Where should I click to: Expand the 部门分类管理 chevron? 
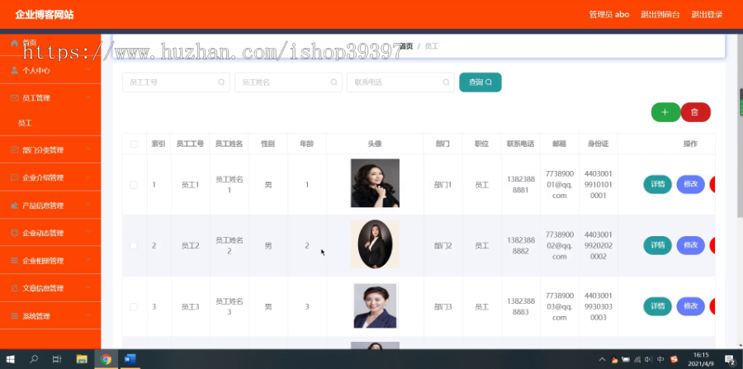88,149
